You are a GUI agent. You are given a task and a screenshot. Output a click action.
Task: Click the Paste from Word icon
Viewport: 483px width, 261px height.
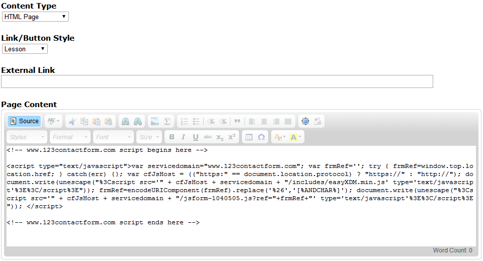pos(109,121)
